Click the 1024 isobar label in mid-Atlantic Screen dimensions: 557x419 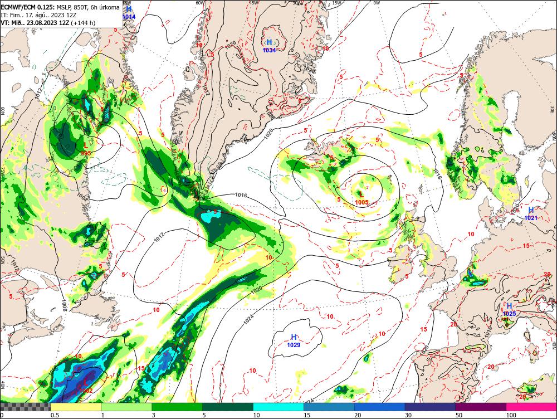coord(249,318)
